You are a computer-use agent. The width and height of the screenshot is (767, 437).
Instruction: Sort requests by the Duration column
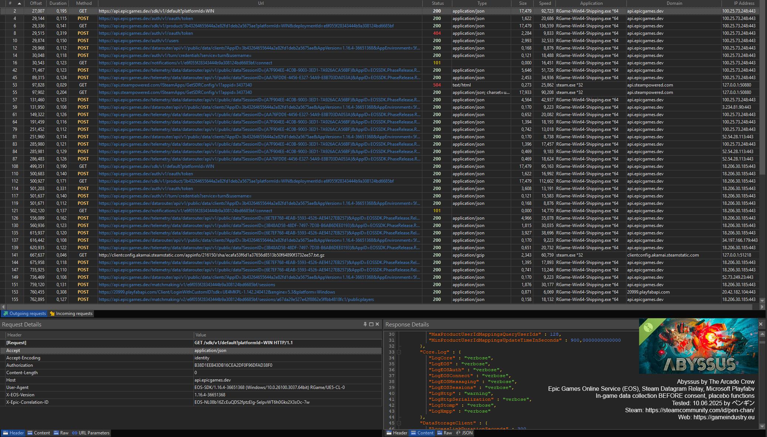pyautogui.click(x=58, y=3)
